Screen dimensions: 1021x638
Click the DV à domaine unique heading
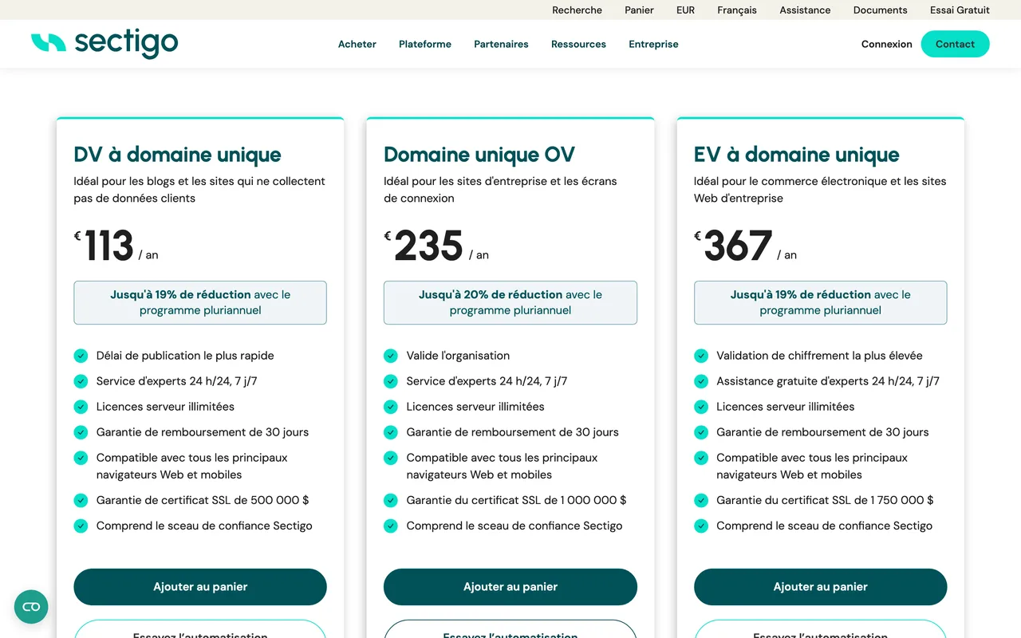point(177,155)
